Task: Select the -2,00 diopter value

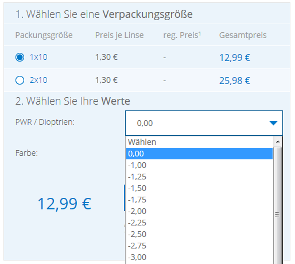Action: [x=199, y=211]
